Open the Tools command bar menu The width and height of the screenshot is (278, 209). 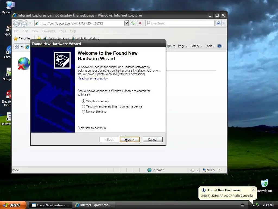pyautogui.click(x=210, y=46)
